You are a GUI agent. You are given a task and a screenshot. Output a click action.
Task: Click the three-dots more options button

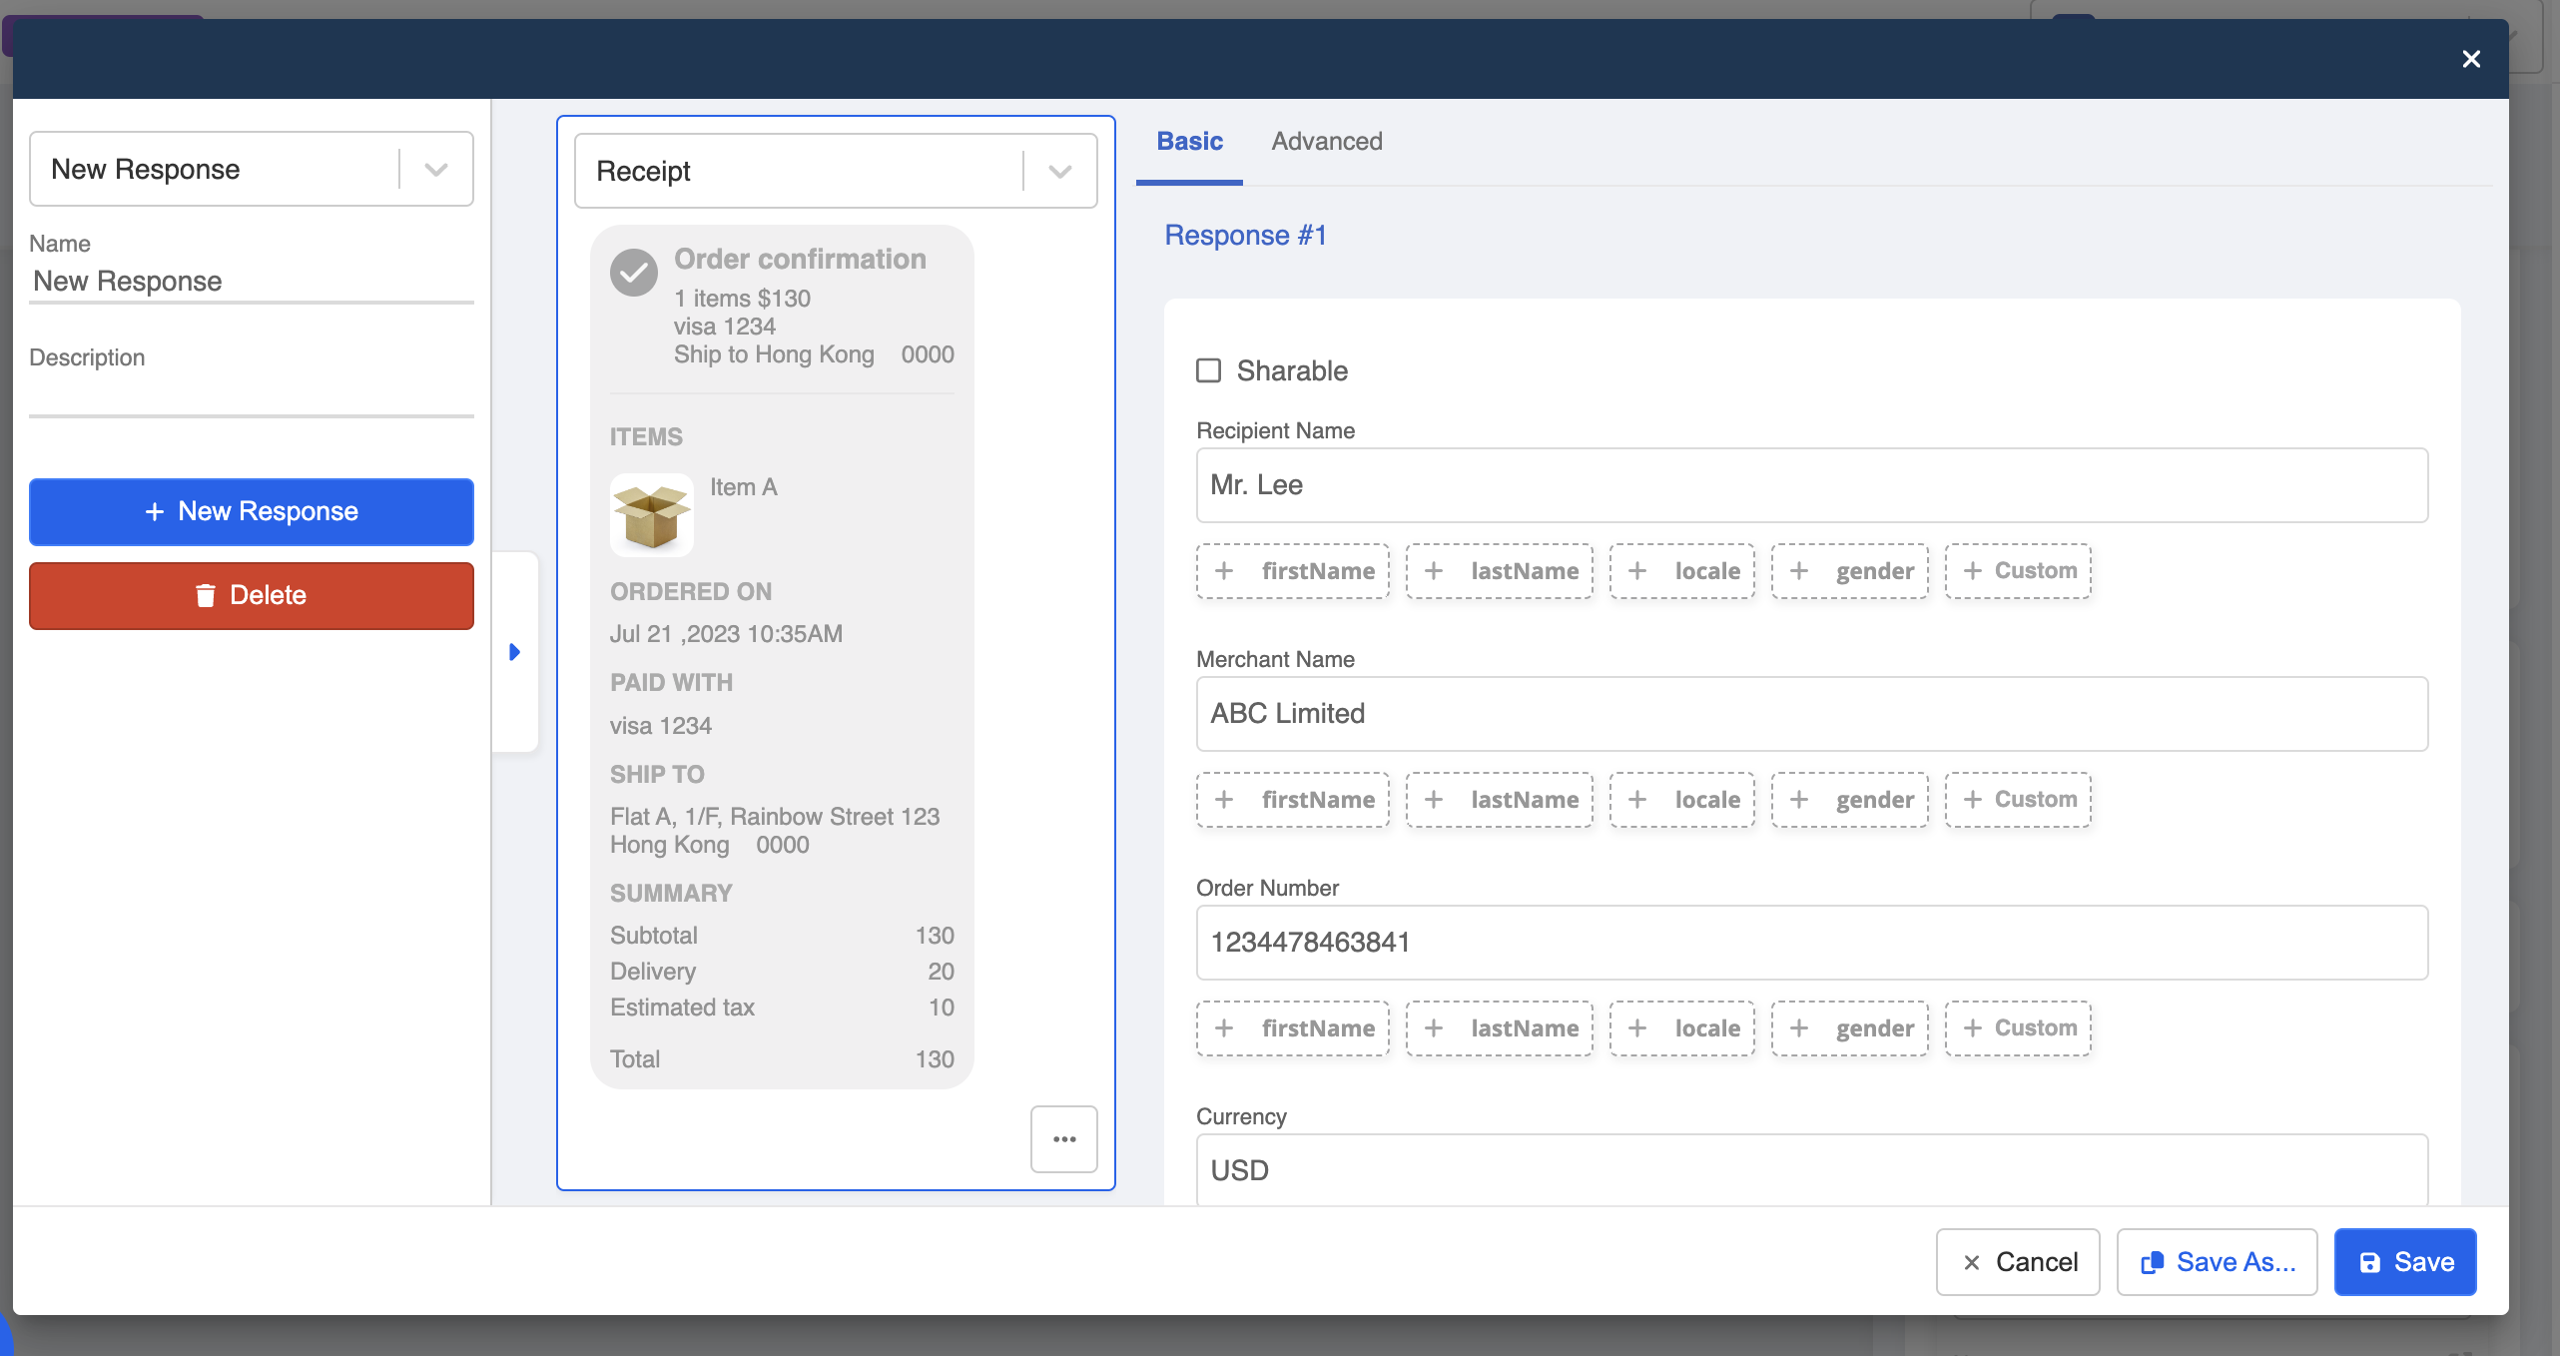coord(1063,1139)
